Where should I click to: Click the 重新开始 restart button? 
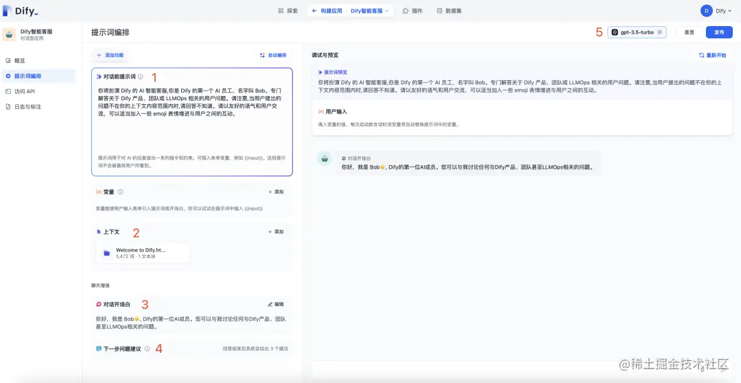[x=713, y=55]
